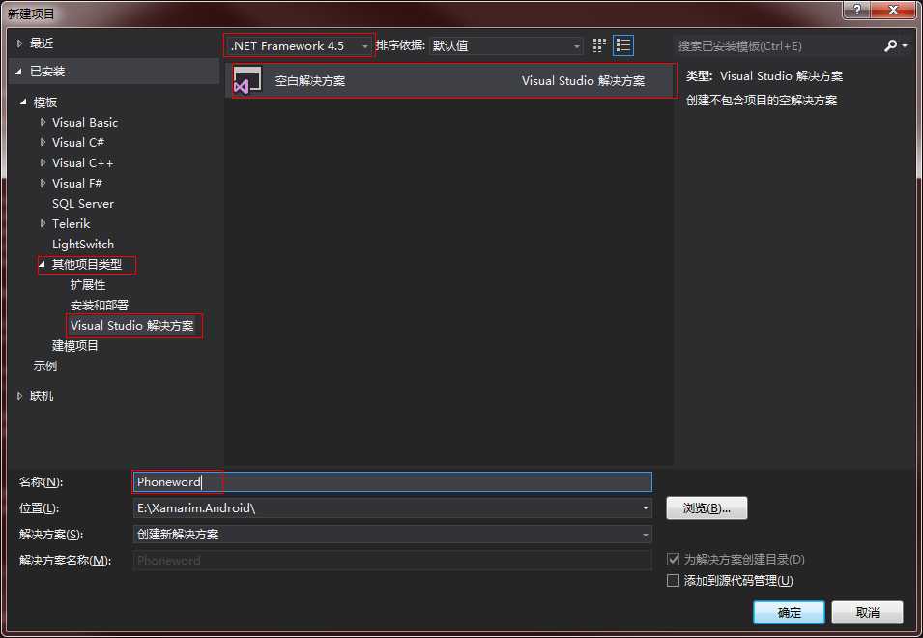Viewport: 923px width, 638px height.
Task: Click the blank solution template icon
Action: coord(247,80)
